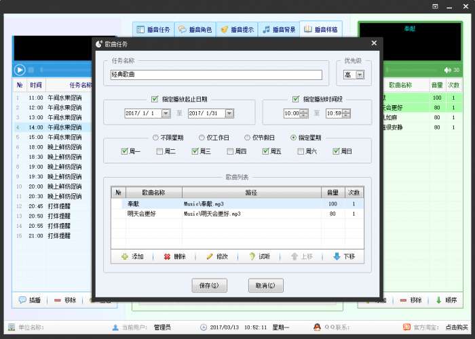This screenshot has width=475, height=339.
Task: Click the 歌曲名称 column header in dialog
Action: [154, 193]
